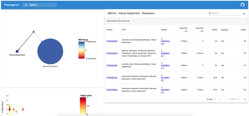249x116 pixels.
Task: Click the -log(p) value color legend
Action: tap(83, 106)
